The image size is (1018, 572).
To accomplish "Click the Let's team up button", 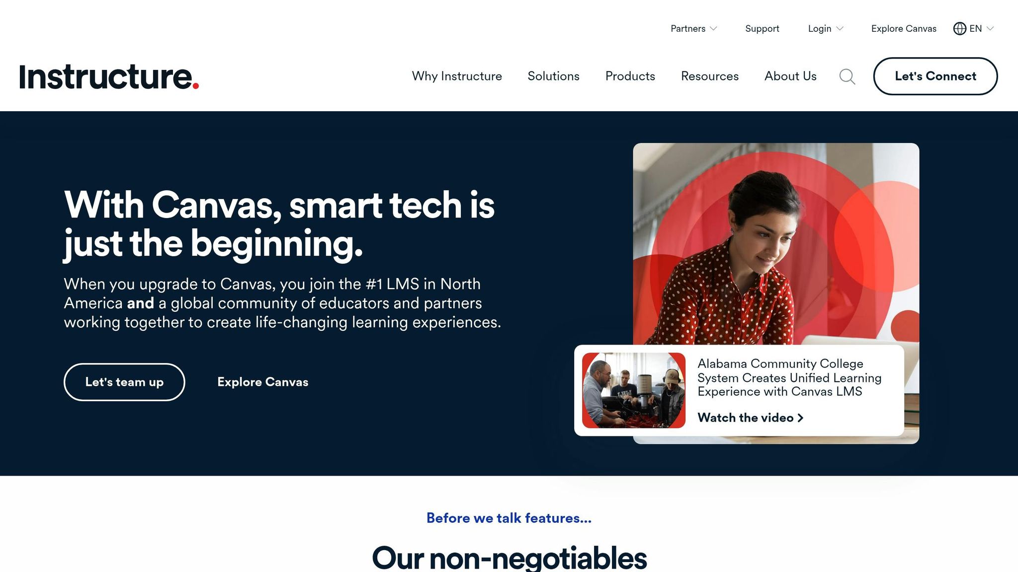I will click(x=124, y=382).
